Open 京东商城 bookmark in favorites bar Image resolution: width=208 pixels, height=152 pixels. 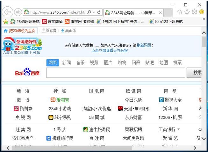point(52,21)
